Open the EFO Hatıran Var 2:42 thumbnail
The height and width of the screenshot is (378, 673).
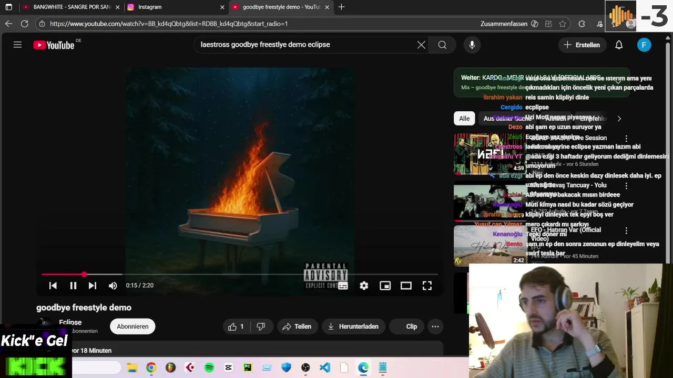click(x=490, y=245)
